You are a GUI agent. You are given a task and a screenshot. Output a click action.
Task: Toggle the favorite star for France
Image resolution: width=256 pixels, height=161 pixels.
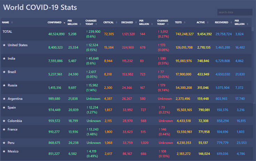tap(4, 130)
